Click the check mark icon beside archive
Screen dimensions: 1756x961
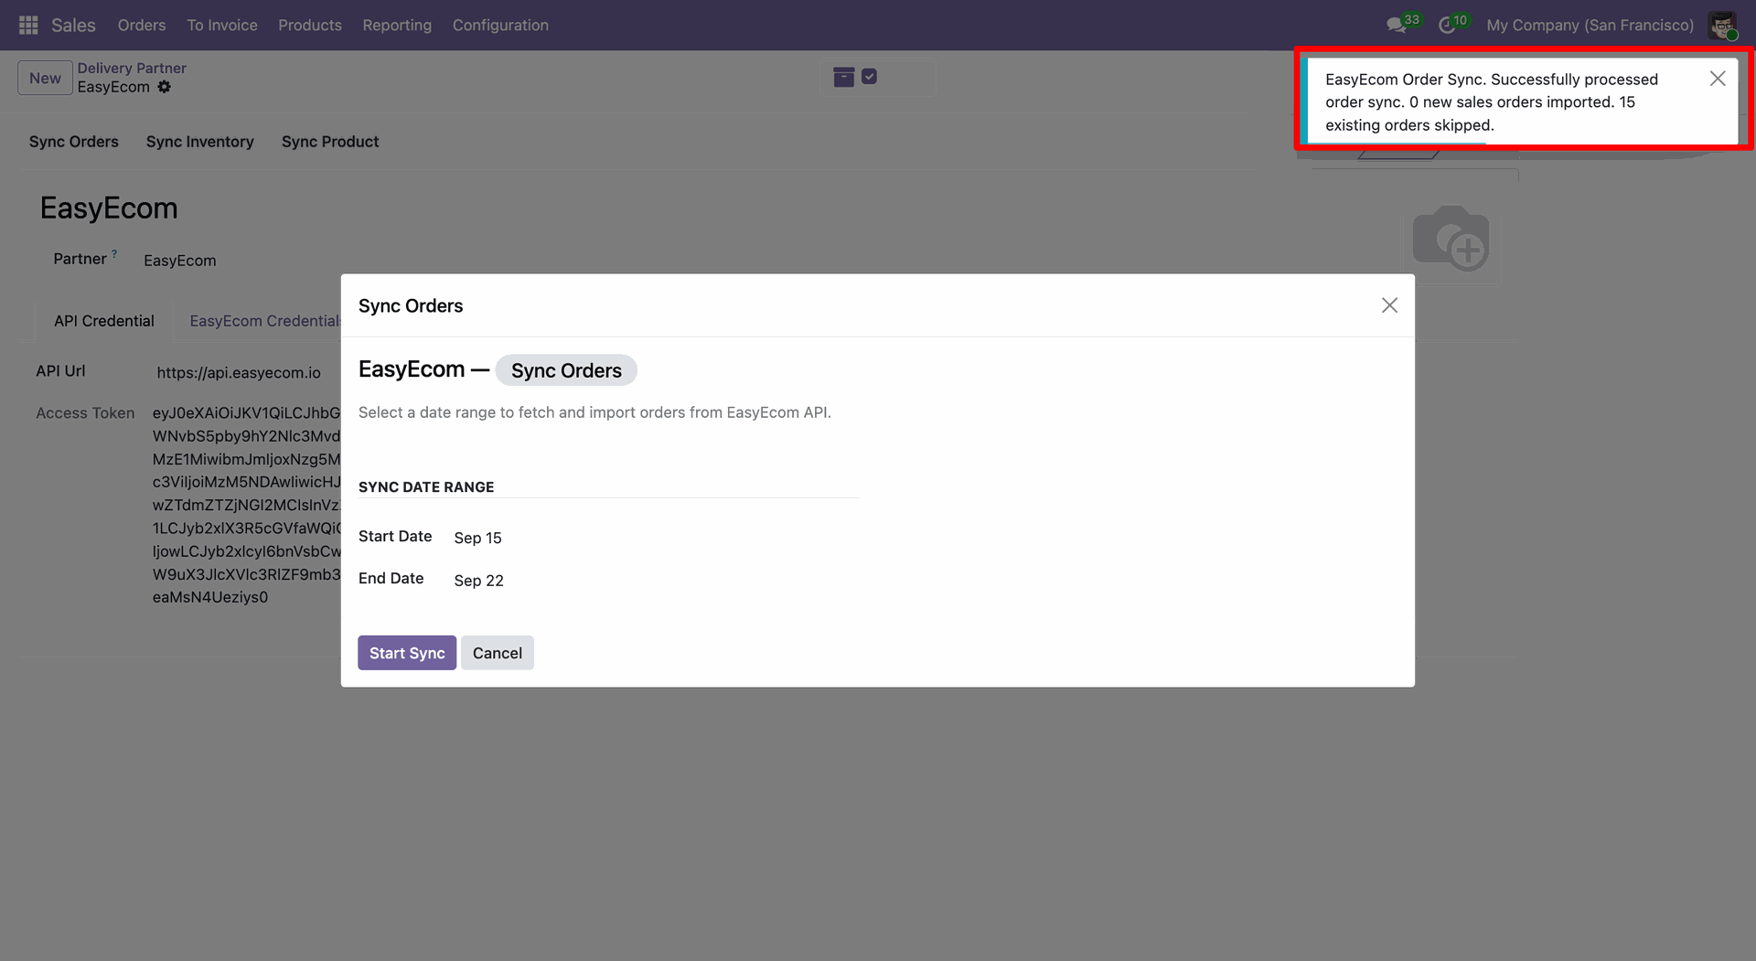[870, 77]
